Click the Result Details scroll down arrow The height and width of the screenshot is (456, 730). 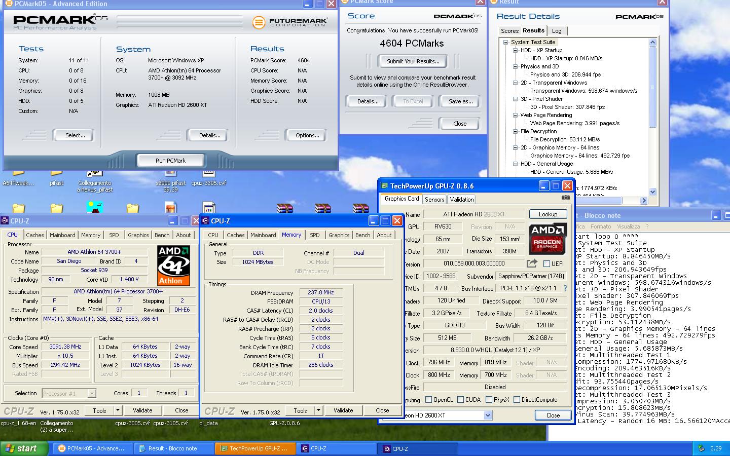pos(652,192)
